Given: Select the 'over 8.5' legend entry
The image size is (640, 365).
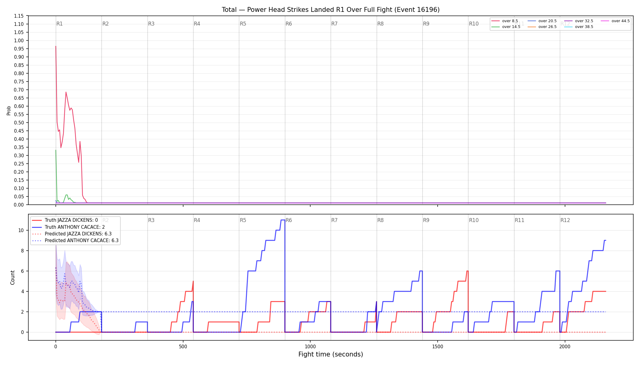Looking at the screenshot, I should 504,21.
